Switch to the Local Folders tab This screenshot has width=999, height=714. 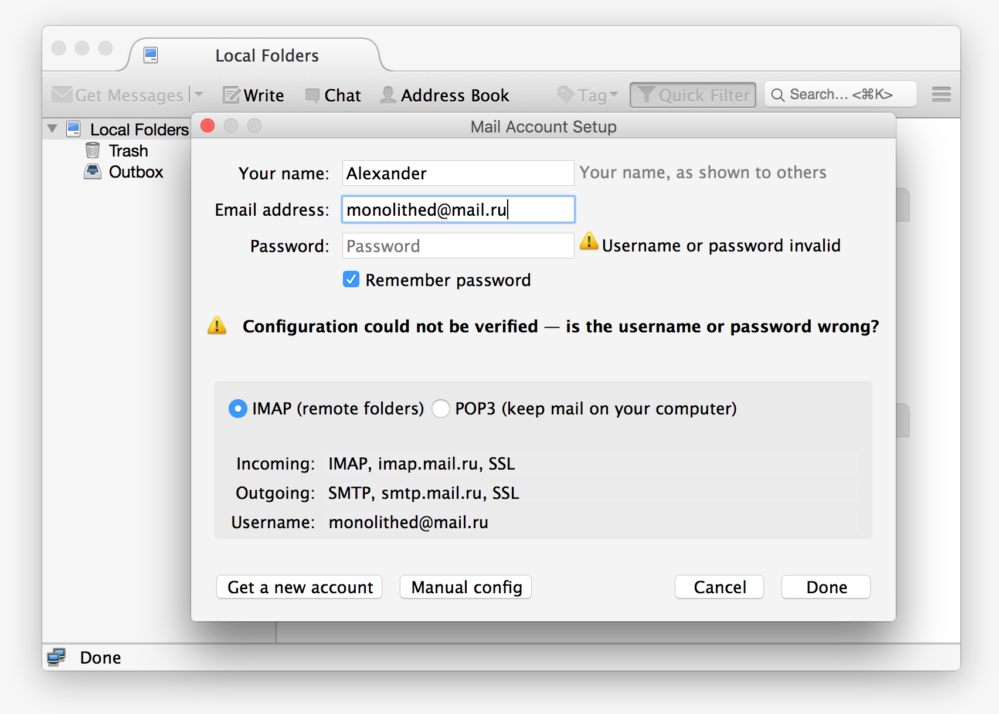tap(267, 55)
